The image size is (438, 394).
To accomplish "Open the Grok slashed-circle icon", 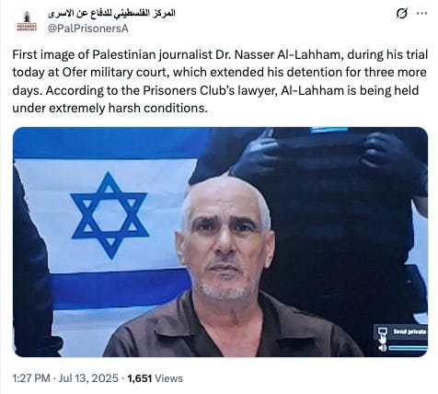I will click(402, 14).
